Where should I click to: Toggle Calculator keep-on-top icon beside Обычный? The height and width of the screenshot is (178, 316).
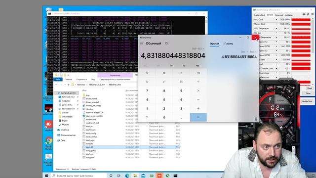[x=166, y=44]
